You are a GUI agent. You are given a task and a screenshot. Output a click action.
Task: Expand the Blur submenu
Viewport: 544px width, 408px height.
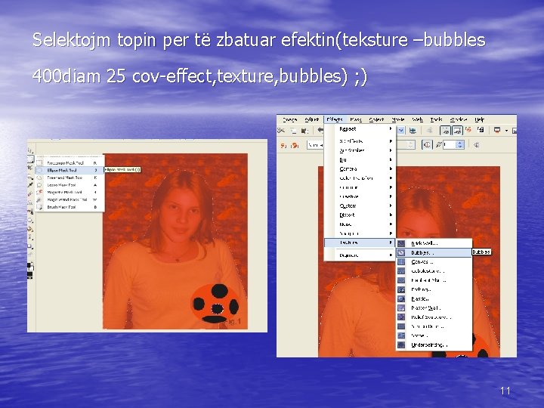pos(360,160)
